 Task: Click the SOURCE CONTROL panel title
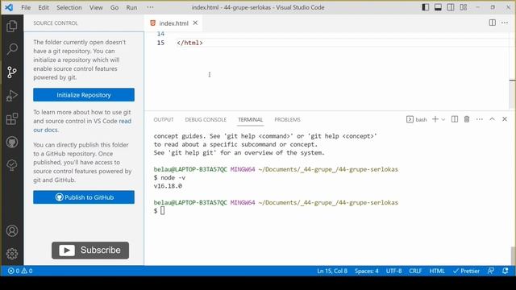pos(56,23)
